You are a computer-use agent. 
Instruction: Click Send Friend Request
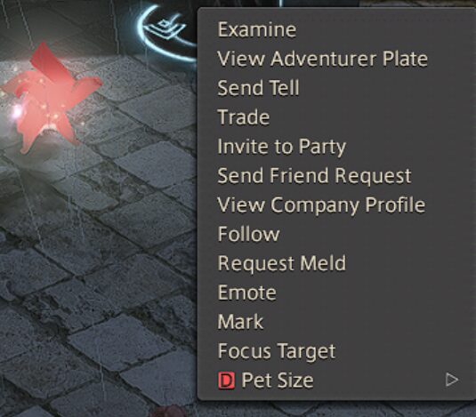[x=314, y=175]
